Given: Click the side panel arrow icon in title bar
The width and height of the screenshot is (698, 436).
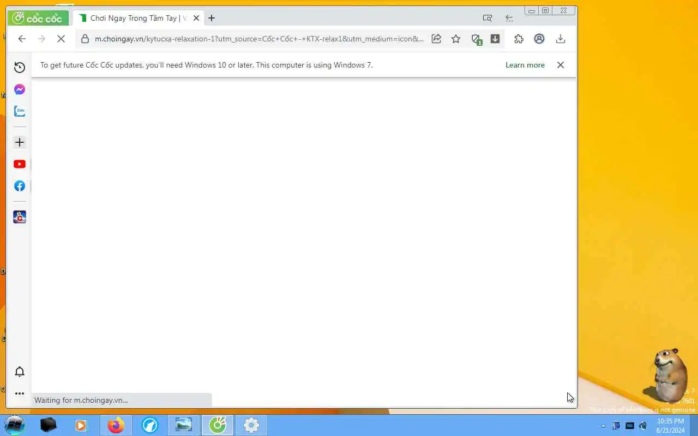Looking at the screenshot, I should tap(509, 18).
